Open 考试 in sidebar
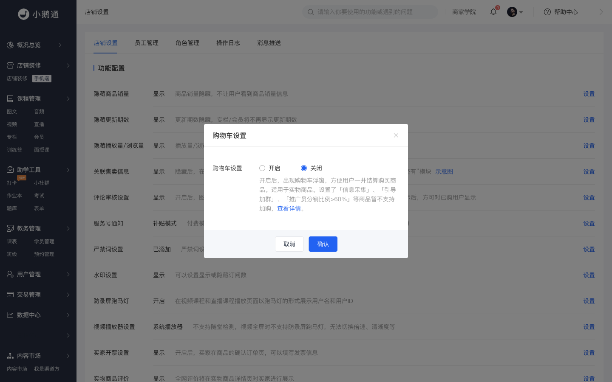 tap(39, 196)
